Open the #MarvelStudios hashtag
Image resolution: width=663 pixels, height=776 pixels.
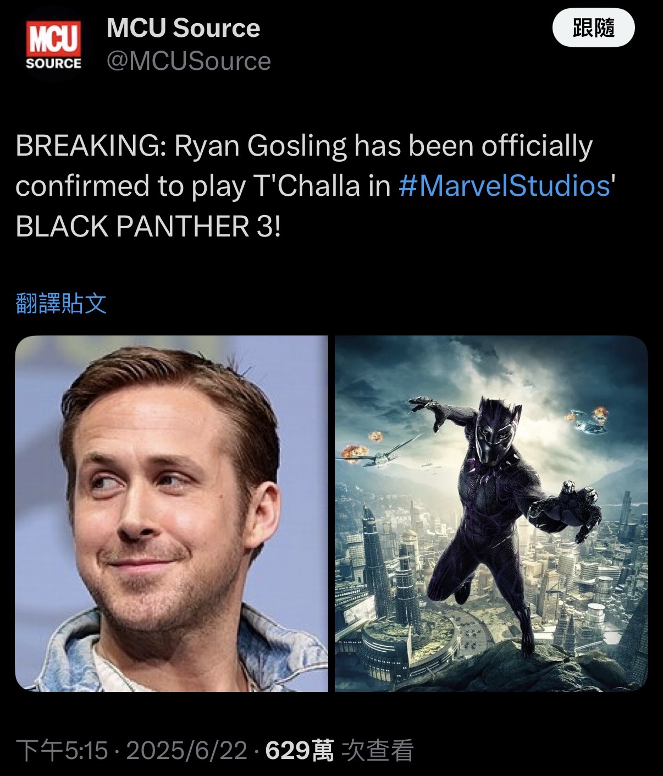504,186
